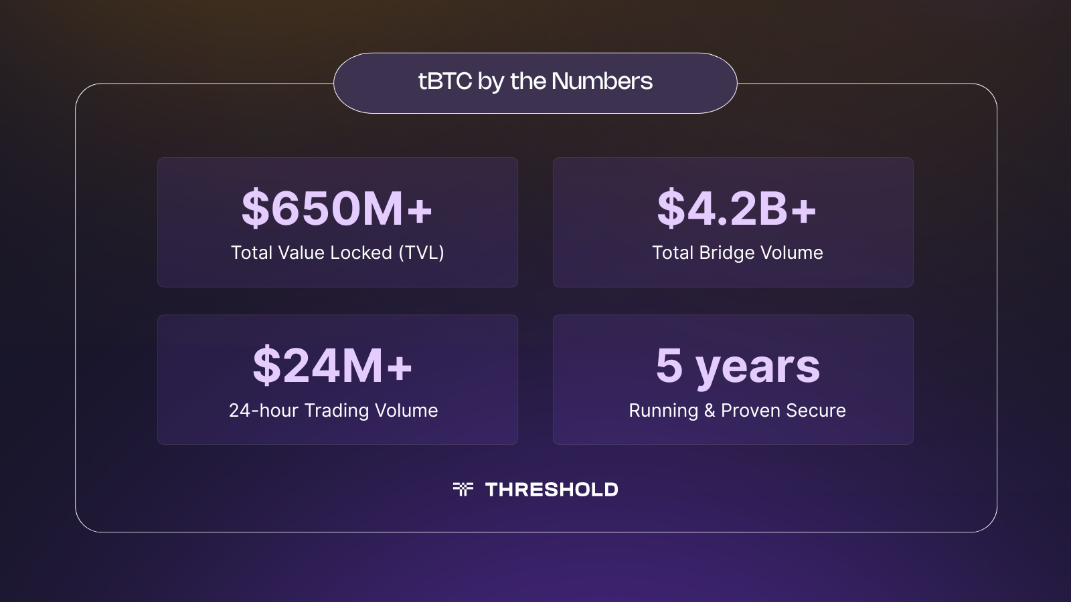Click the dollar sign in $650M+
The height and width of the screenshot is (602, 1071).
(x=254, y=209)
